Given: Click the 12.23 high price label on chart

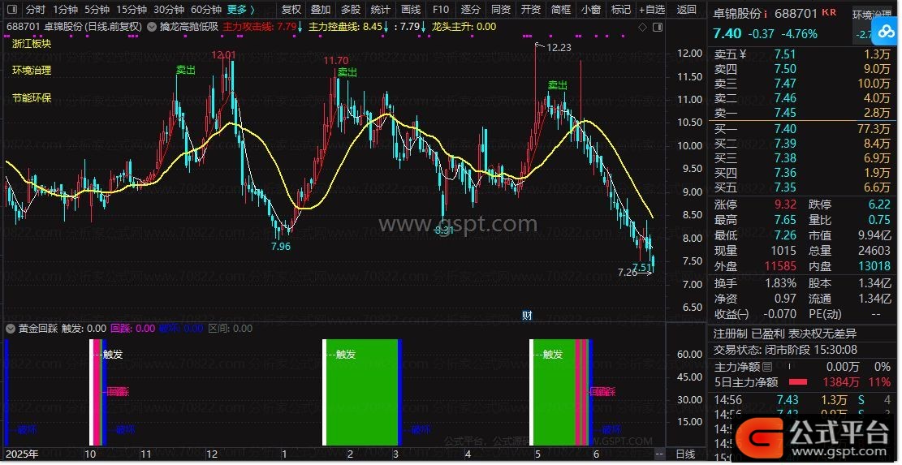Looking at the screenshot, I should tap(559, 48).
